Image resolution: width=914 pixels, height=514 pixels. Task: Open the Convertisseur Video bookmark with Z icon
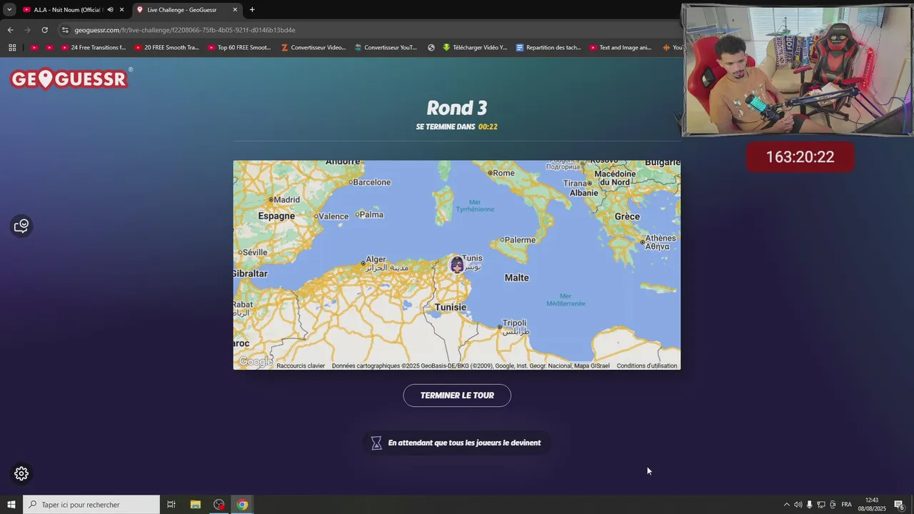pos(313,48)
